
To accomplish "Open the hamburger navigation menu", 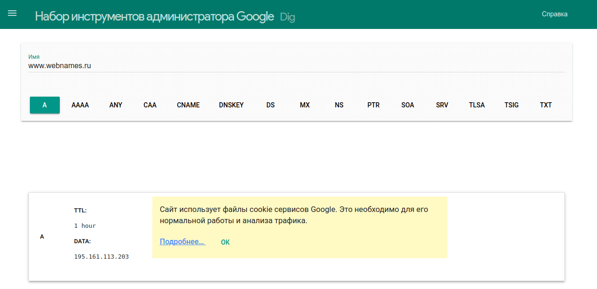I will [x=12, y=14].
